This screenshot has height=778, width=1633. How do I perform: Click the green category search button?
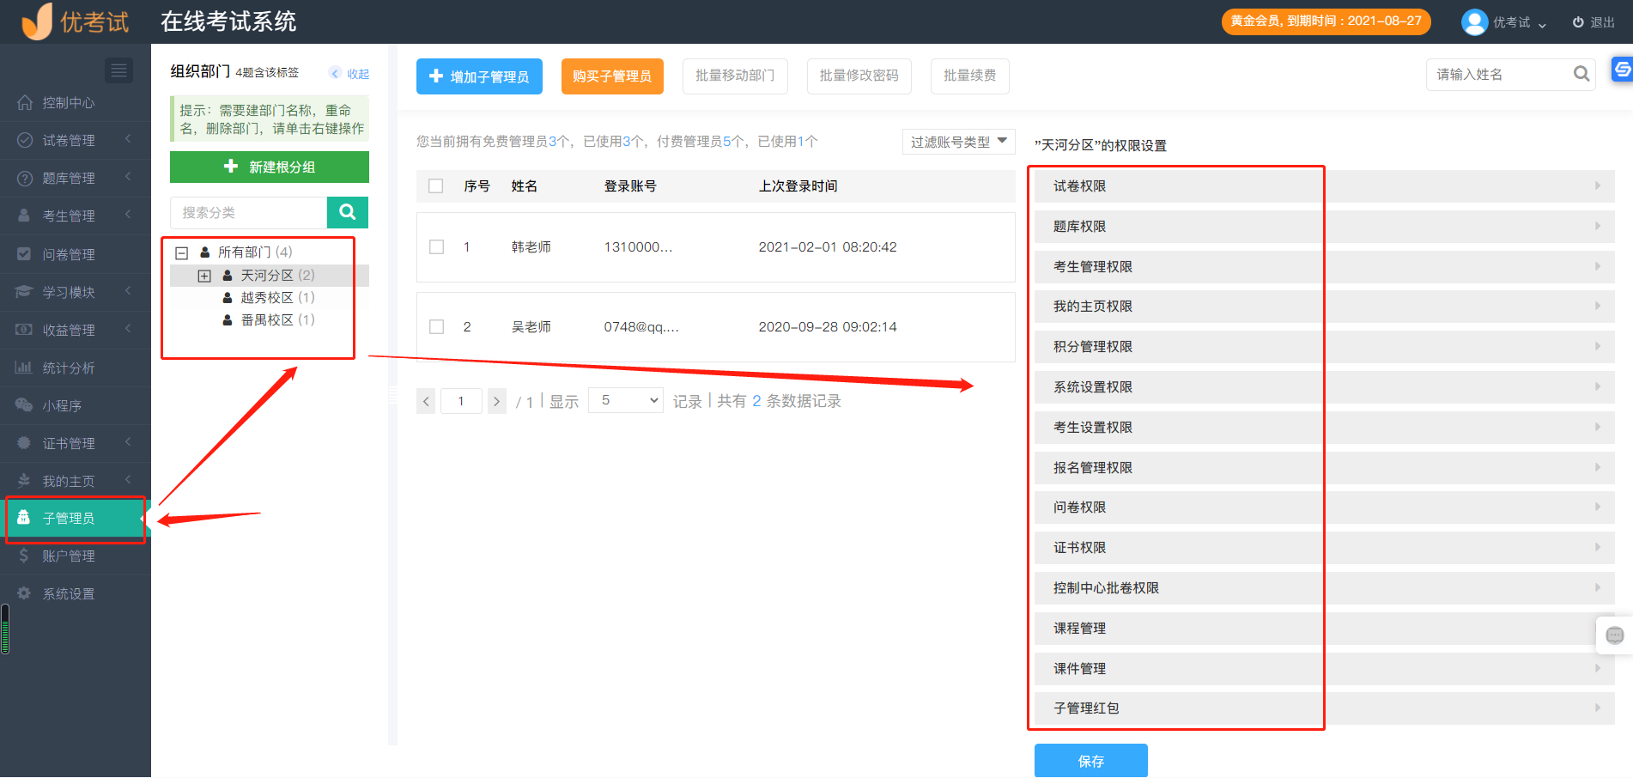[x=348, y=212]
